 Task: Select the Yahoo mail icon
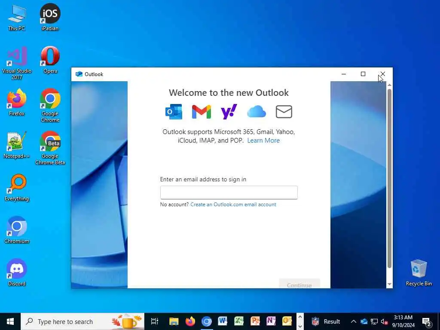tap(229, 112)
